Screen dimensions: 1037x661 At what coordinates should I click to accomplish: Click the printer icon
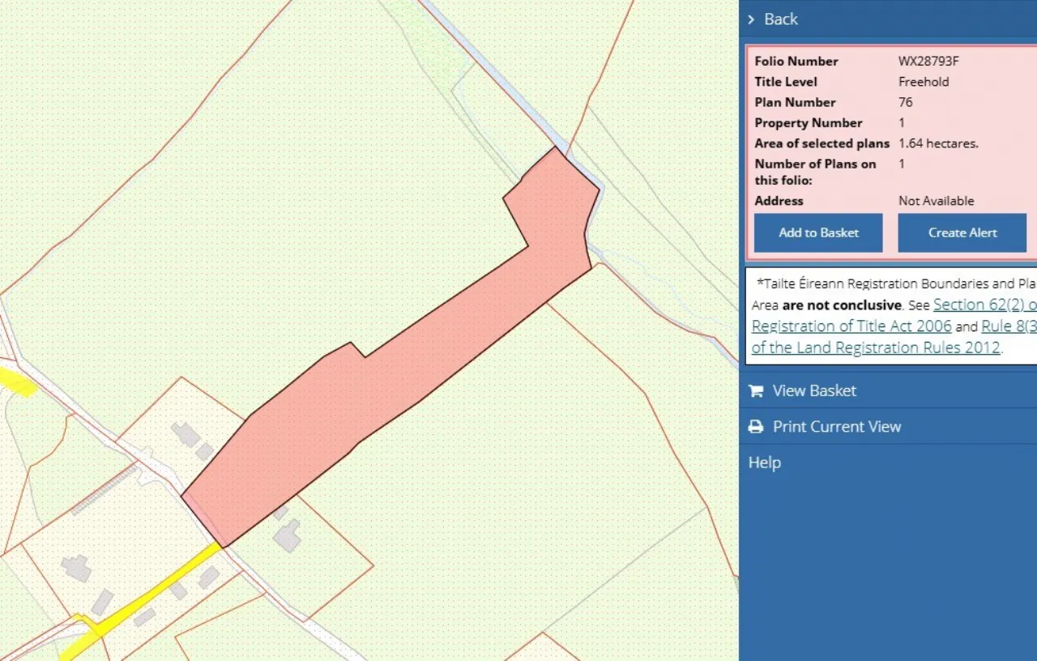tap(756, 427)
